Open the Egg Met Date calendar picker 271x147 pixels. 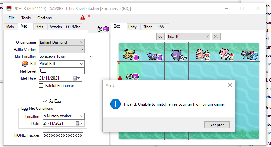(79, 123)
